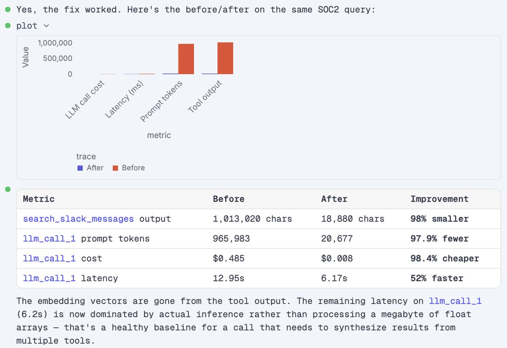Click the After column header

tap(334, 199)
